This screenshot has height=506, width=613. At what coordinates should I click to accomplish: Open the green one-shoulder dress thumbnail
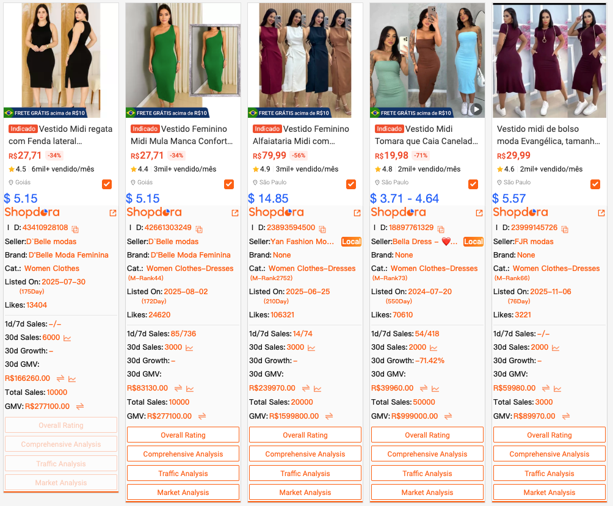tap(183, 60)
